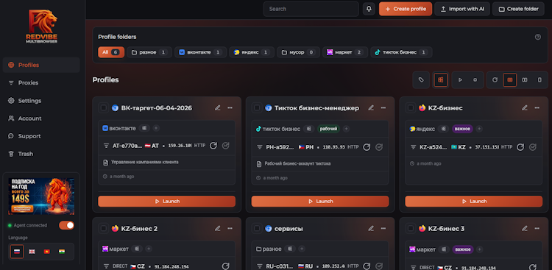Choose the Russian flag language
This screenshot has height=270, width=552.
[x=16, y=252]
